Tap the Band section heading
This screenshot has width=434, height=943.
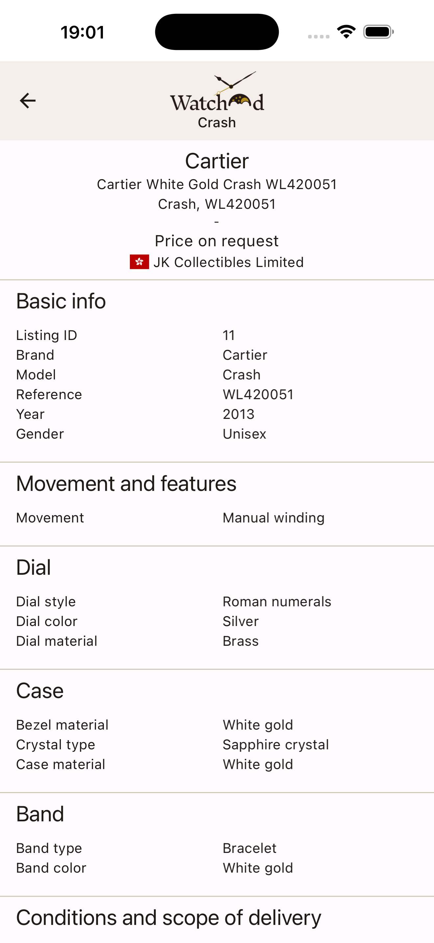click(40, 814)
